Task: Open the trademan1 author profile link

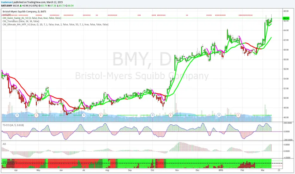Action: [7, 2]
